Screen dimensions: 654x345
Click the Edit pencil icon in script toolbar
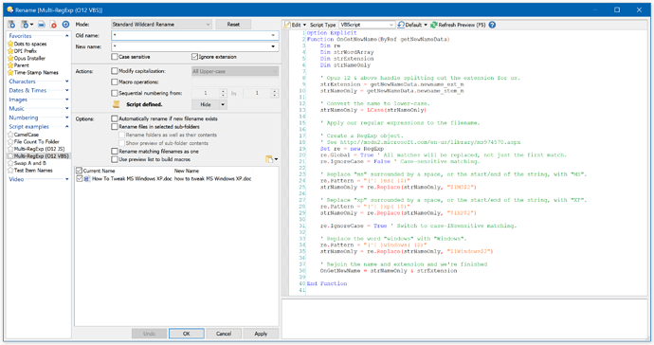click(x=287, y=25)
